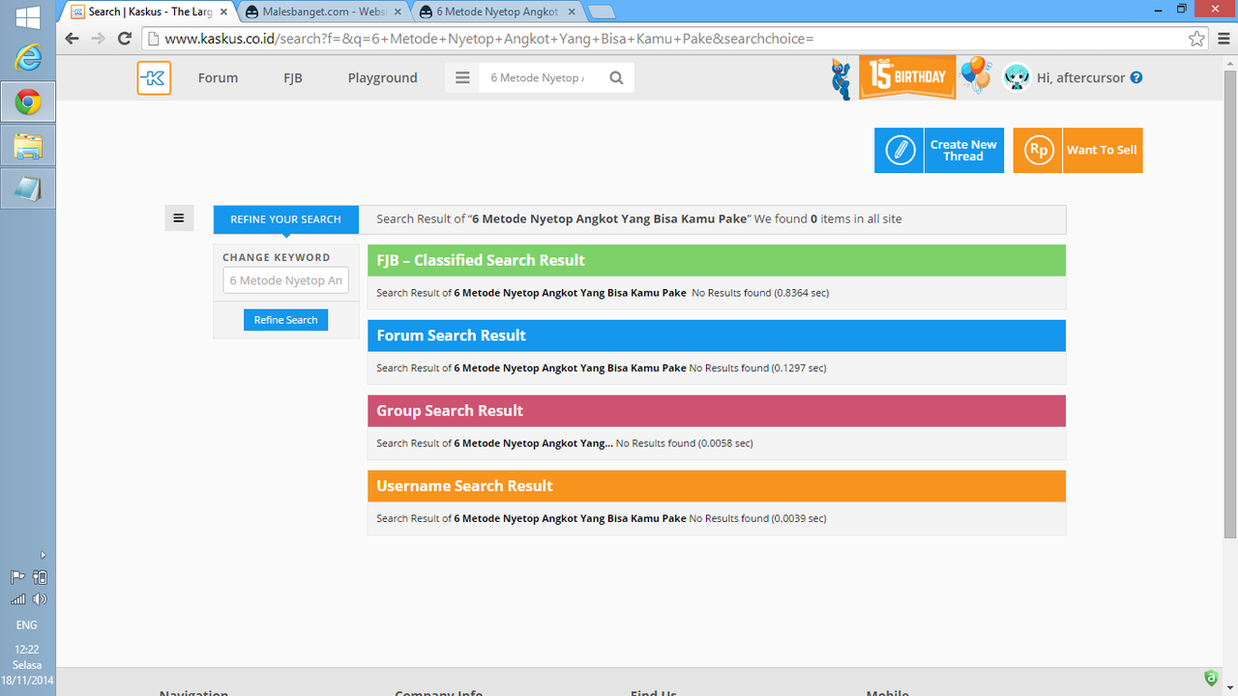Click No Results found (0.0039 sec) text

[757, 519]
